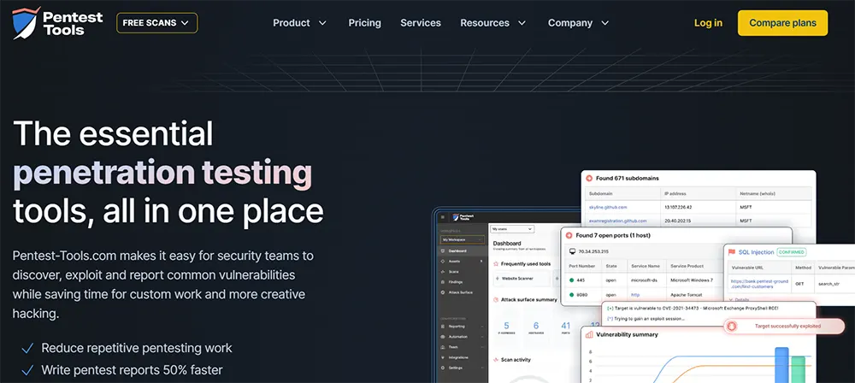Expand the Settings chevron in preview sidebar
The height and width of the screenshot is (383, 855).
[482, 368]
